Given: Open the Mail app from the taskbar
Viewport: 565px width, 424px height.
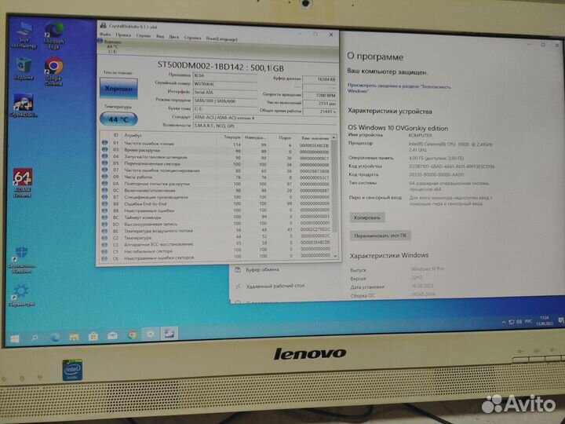Looking at the screenshot, I should click(x=112, y=336).
